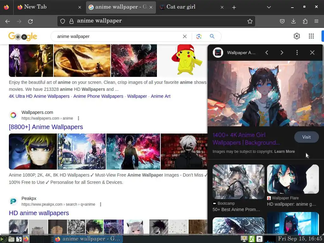Switch to the Cat ear girl tab
This screenshot has width=324, height=243.
191,7
